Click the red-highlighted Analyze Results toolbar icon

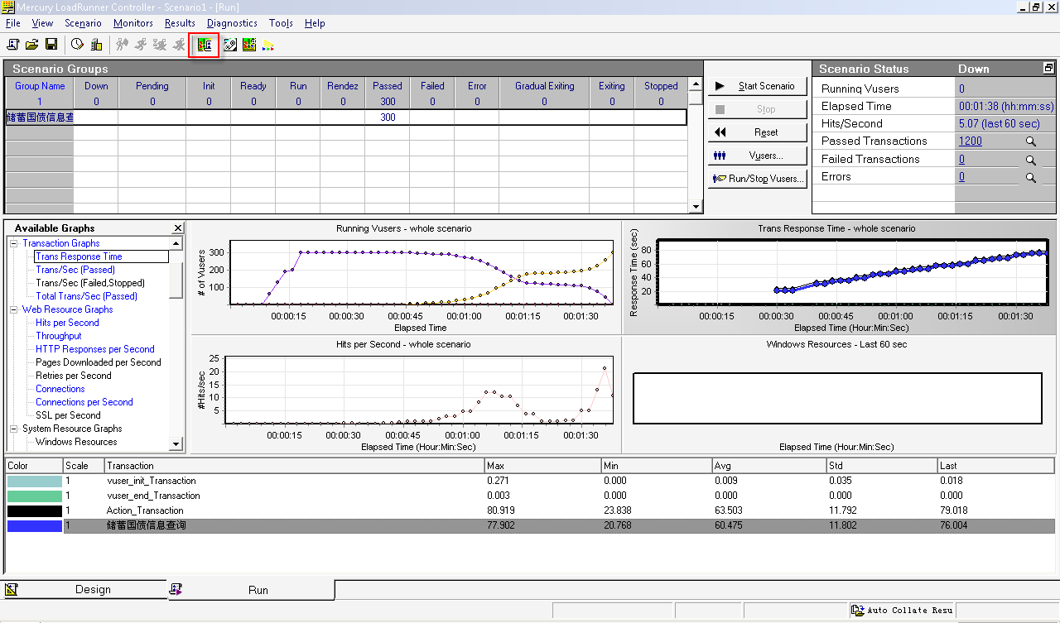pos(205,45)
